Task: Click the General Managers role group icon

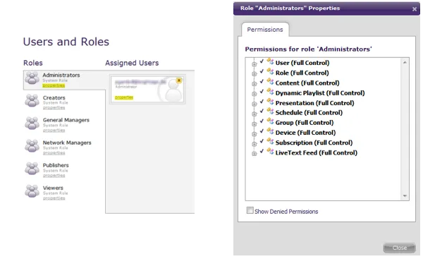Action: pyautogui.click(x=32, y=124)
